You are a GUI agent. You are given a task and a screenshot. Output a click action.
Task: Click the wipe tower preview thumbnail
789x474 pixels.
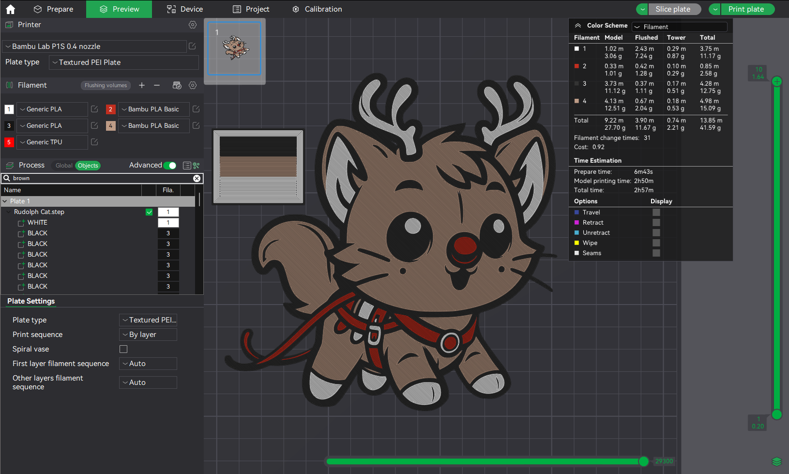(x=258, y=167)
